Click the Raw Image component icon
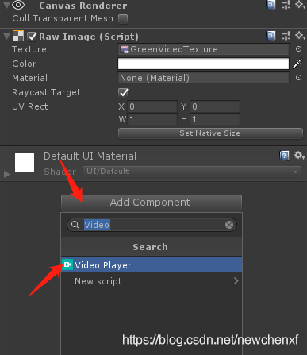Image resolution: width=307 pixels, height=355 pixels. pos(18,36)
